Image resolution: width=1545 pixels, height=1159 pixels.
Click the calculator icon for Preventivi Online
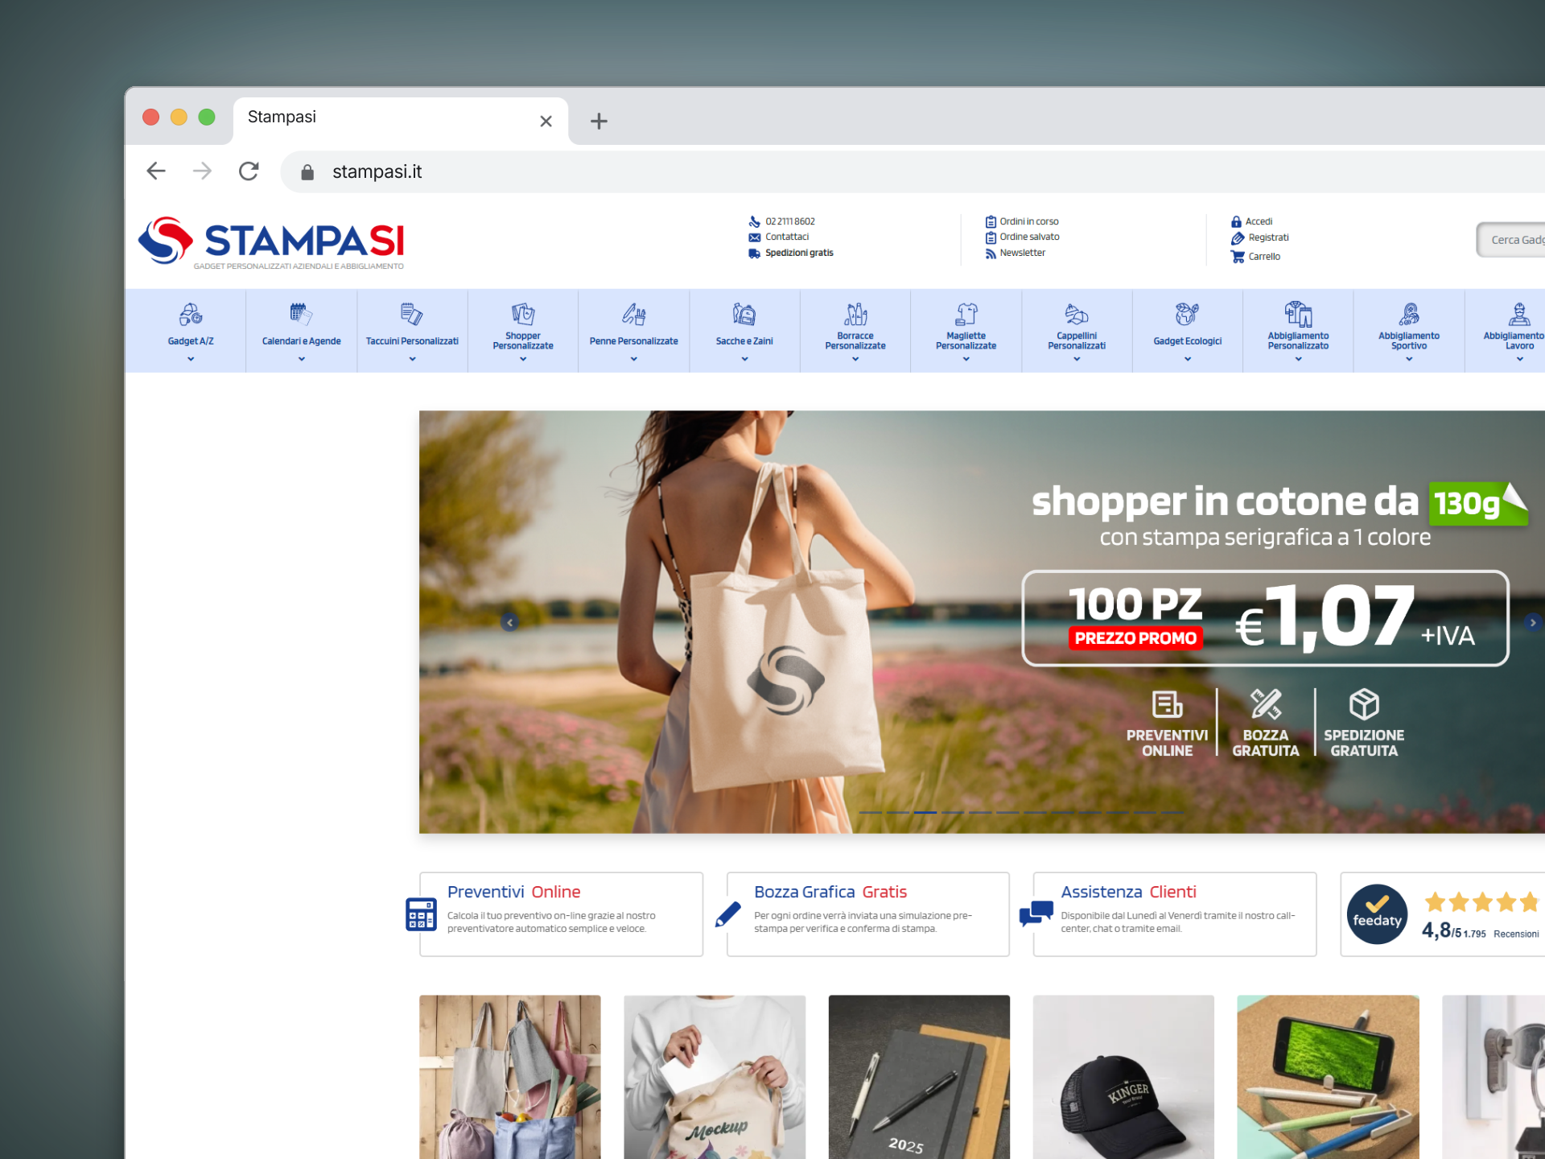pos(421,914)
